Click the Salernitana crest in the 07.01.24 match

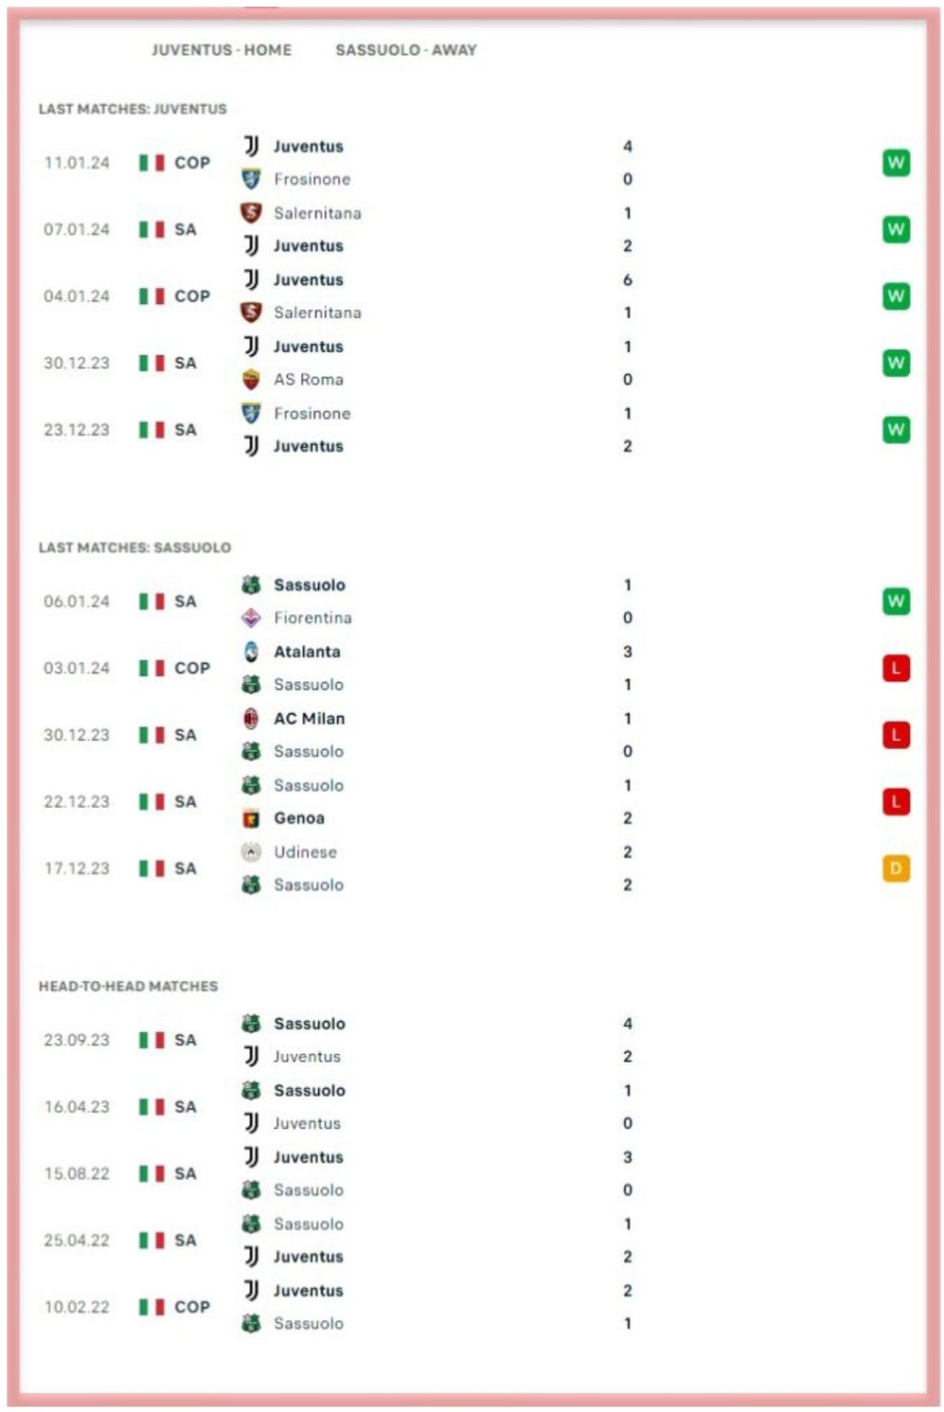(x=251, y=213)
